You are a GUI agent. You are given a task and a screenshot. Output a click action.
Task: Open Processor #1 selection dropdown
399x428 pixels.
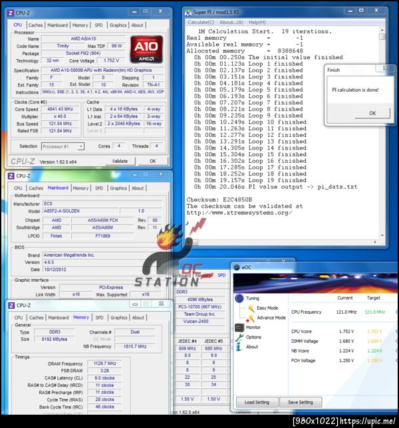point(63,146)
